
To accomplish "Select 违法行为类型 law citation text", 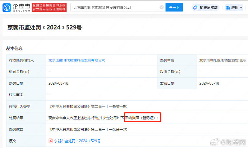I will (88, 107).
